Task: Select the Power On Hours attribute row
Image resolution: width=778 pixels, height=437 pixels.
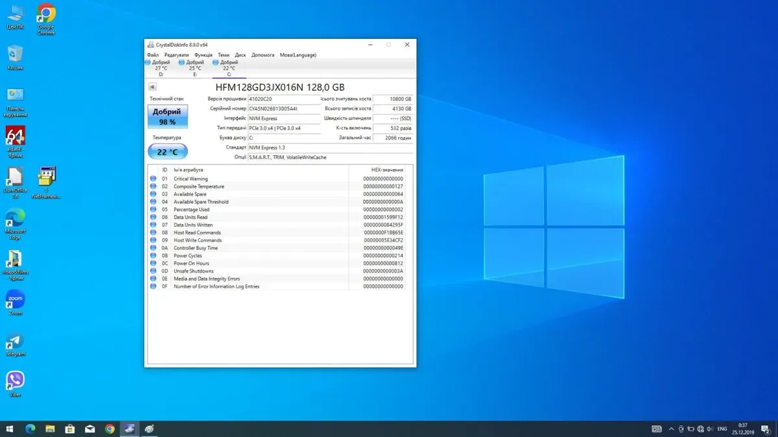Action: 191,263
